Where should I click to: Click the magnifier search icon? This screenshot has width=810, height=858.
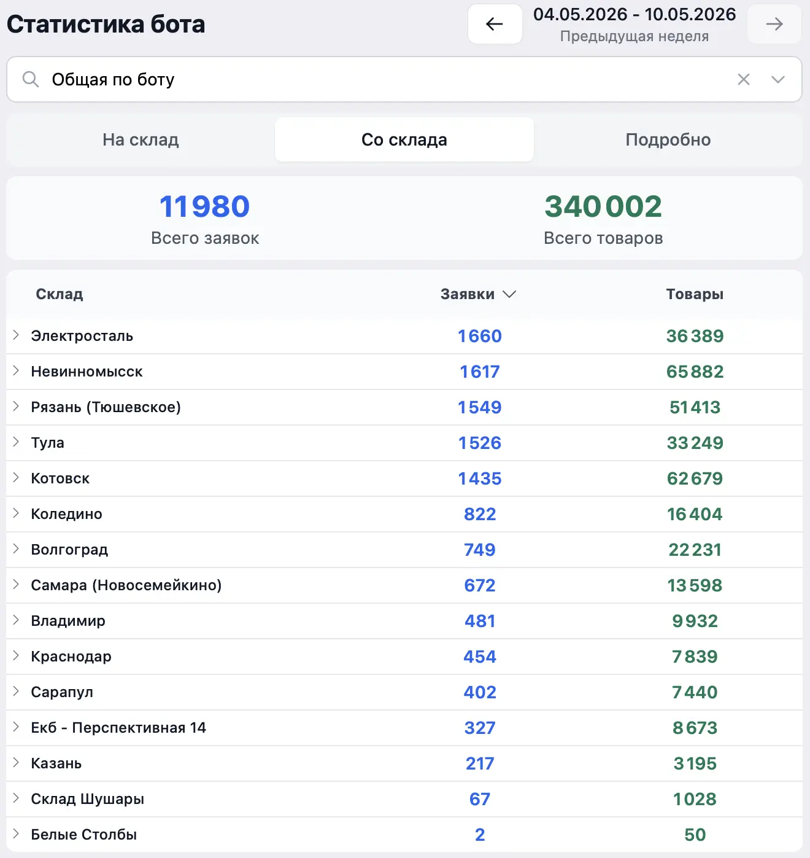pyautogui.click(x=31, y=79)
